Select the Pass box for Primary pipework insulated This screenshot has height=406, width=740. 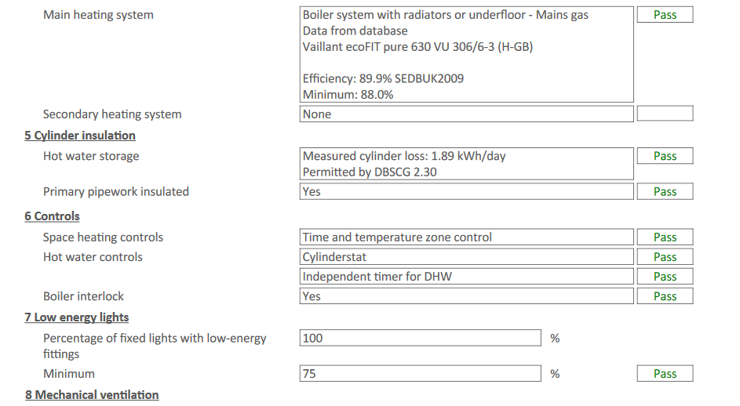[x=665, y=191]
